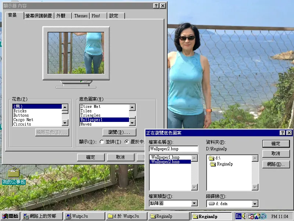Select (無) in pattern list

click(37, 106)
